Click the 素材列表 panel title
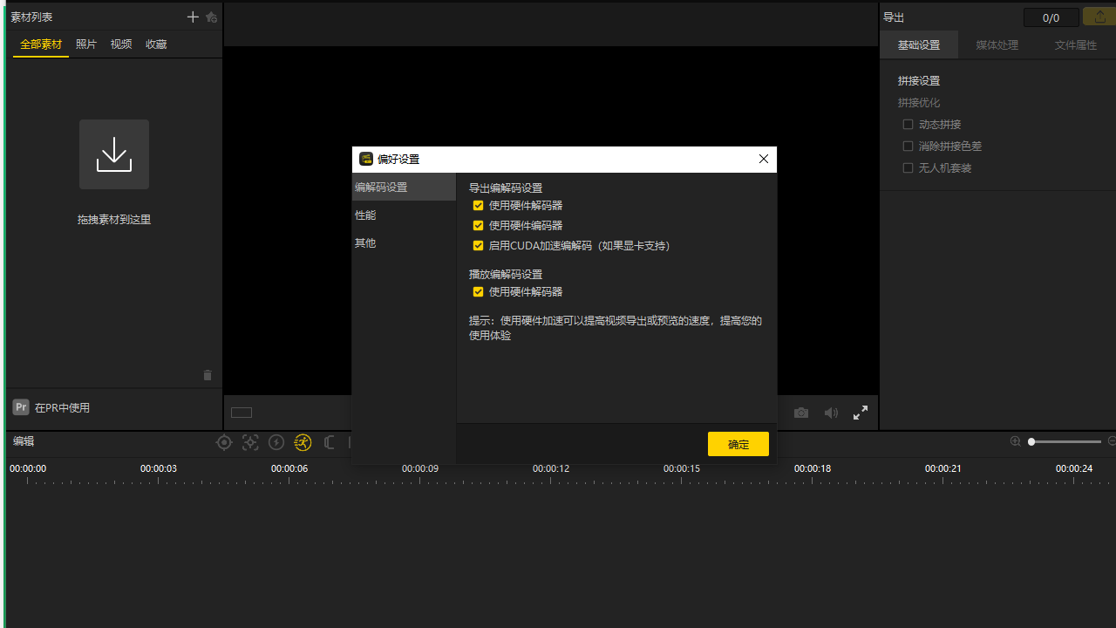1116x628 pixels. click(31, 17)
